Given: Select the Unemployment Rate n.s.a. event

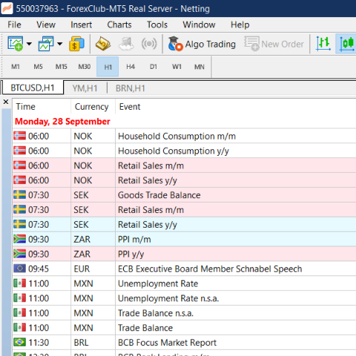Looking at the screenshot, I should (184, 298).
